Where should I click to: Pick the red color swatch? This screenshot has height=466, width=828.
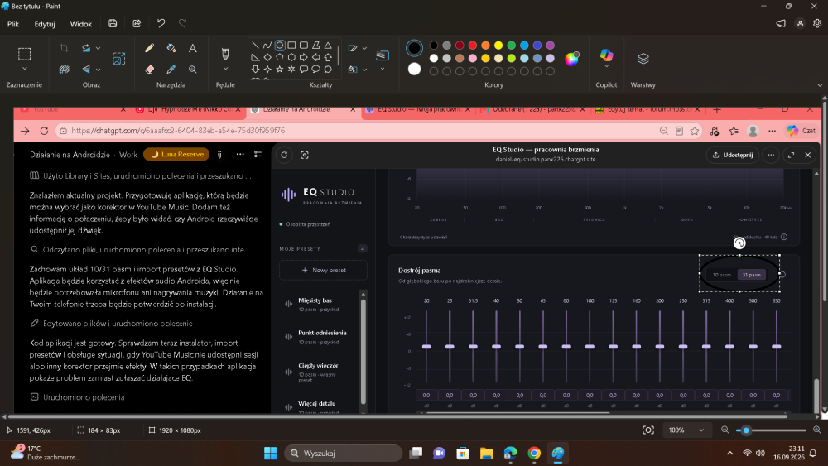click(x=473, y=46)
